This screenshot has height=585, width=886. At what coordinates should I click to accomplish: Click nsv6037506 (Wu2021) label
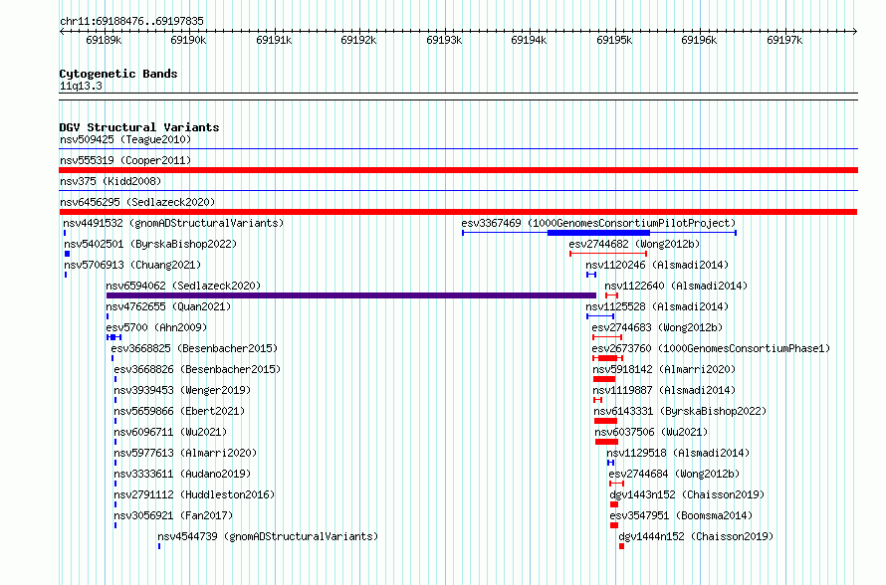click(x=651, y=432)
